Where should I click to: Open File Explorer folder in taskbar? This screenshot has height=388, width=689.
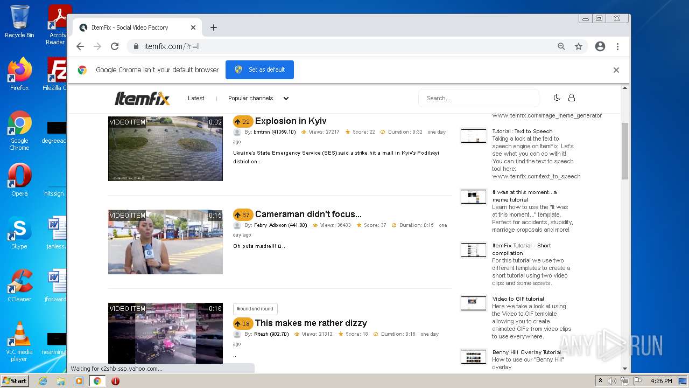61,381
